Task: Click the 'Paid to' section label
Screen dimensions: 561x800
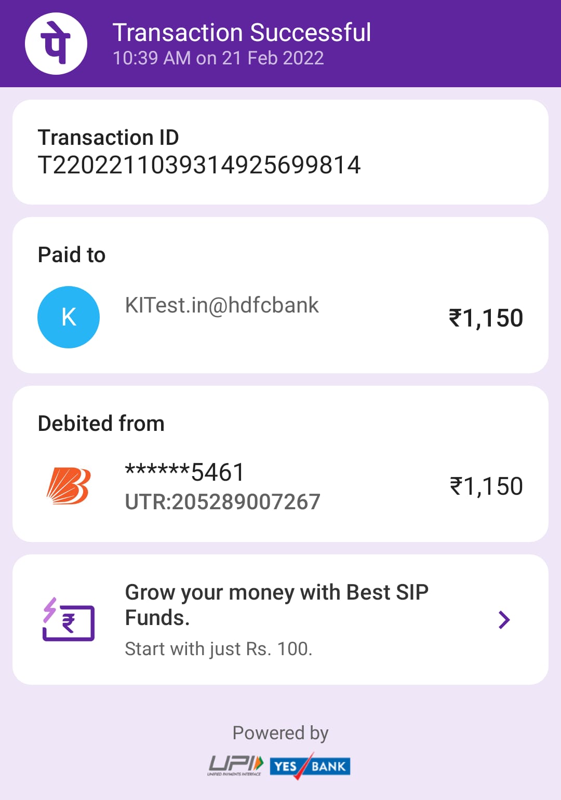Action: tap(72, 255)
